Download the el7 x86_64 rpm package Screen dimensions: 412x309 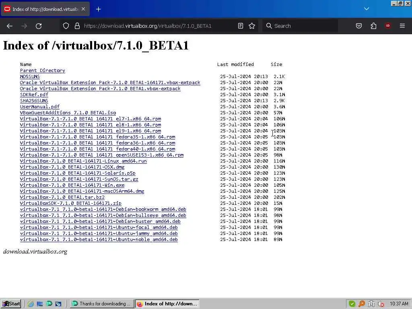(x=91, y=119)
